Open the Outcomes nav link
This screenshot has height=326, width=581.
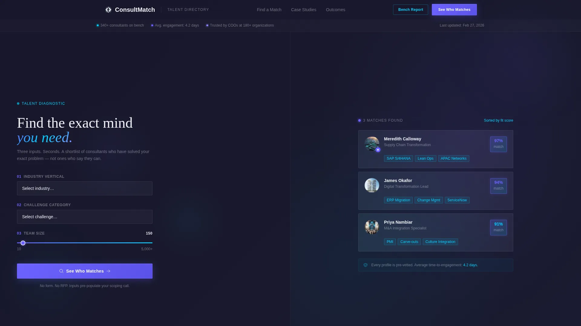(x=335, y=10)
